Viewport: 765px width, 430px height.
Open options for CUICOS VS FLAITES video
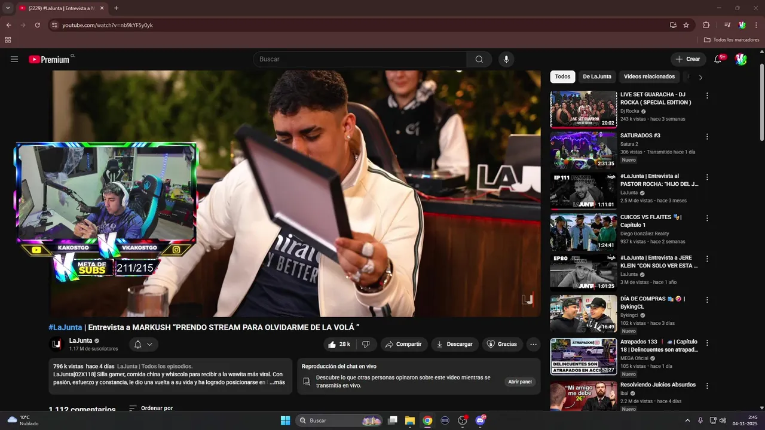click(707, 218)
